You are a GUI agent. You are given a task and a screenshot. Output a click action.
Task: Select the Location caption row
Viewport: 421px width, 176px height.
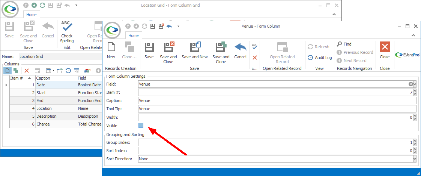click(x=56, y=108)
